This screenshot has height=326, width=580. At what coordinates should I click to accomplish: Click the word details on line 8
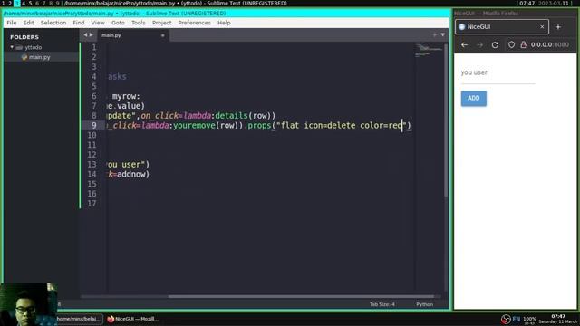(x=231, y=116)
